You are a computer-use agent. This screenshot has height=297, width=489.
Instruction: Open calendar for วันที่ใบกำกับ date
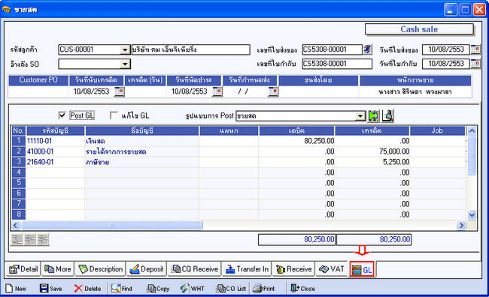pos(475,64)
